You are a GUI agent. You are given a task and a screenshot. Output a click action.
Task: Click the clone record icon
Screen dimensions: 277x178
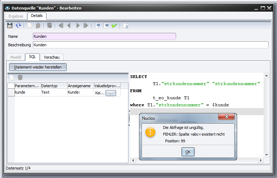tap(38, 26)
